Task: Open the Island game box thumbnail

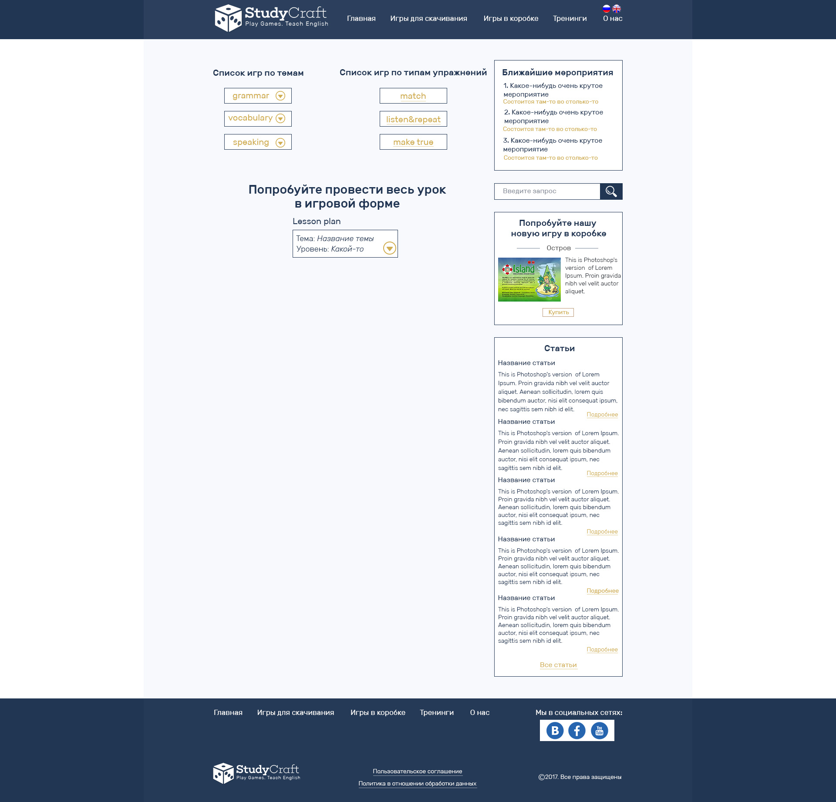Action: tap(529, 279)
